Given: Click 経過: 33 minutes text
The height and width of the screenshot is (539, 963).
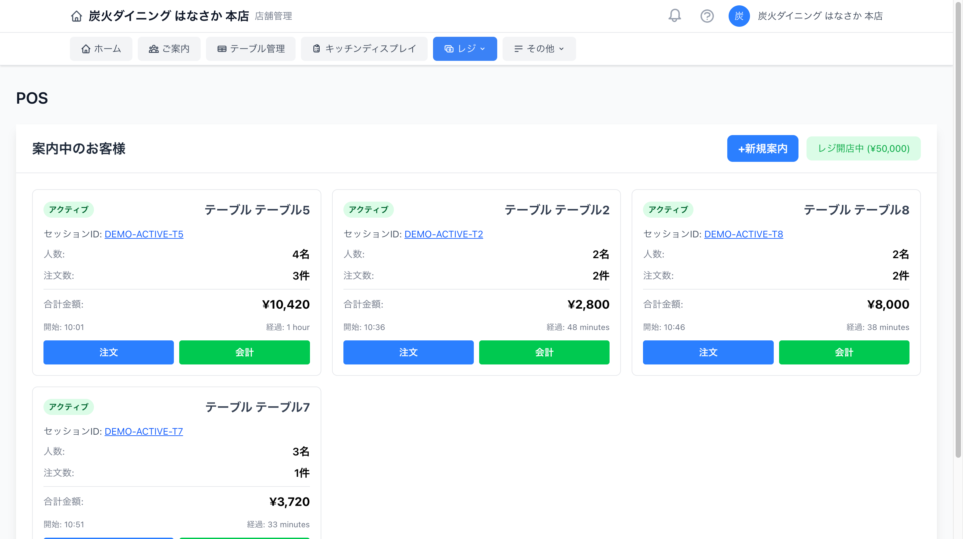Looking at the screenshot, I should (x=278, y=524).
